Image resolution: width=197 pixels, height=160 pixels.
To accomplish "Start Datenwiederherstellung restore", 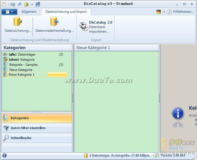I will tap(54, 25).
